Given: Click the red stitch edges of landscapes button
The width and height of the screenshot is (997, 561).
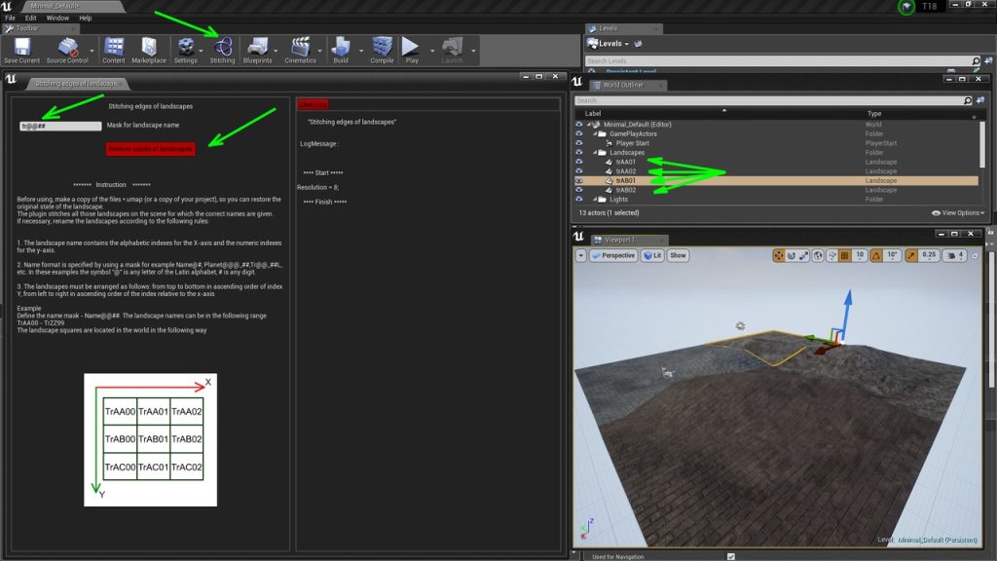Looking at the screenshot, I should (x=151, y=149).
